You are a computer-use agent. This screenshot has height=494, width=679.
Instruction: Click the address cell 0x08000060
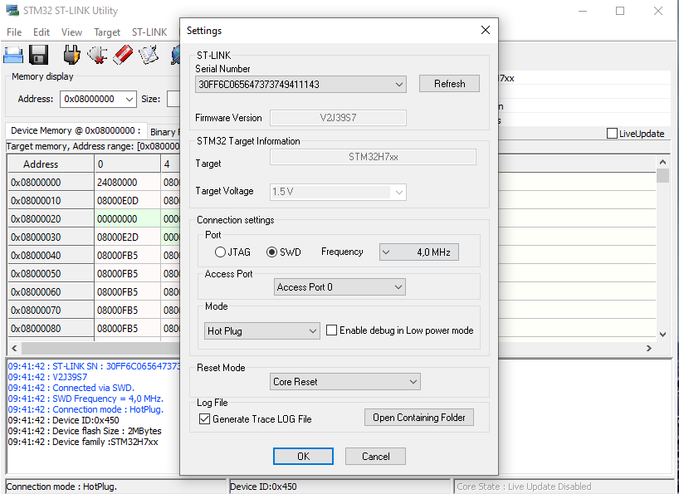coord(51,291)
